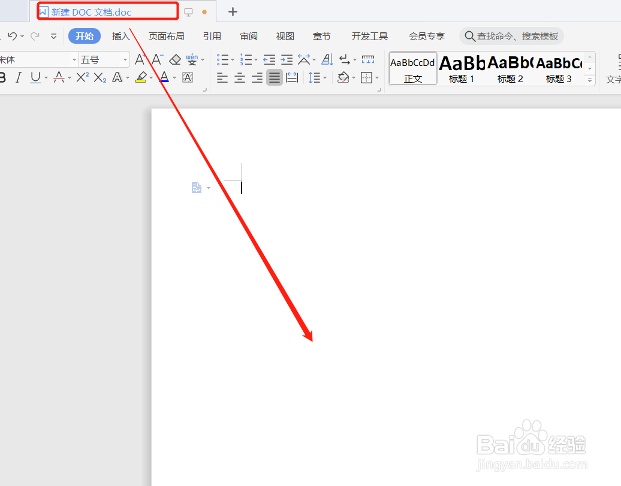Open the paragraph dialog launcher
The width and height of the screenshot is (621, 486).
(379, 90)
